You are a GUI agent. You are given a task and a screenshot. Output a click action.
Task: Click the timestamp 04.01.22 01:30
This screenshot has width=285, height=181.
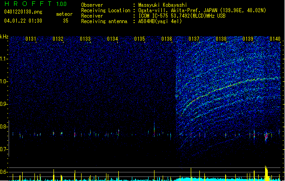point(23,21)
